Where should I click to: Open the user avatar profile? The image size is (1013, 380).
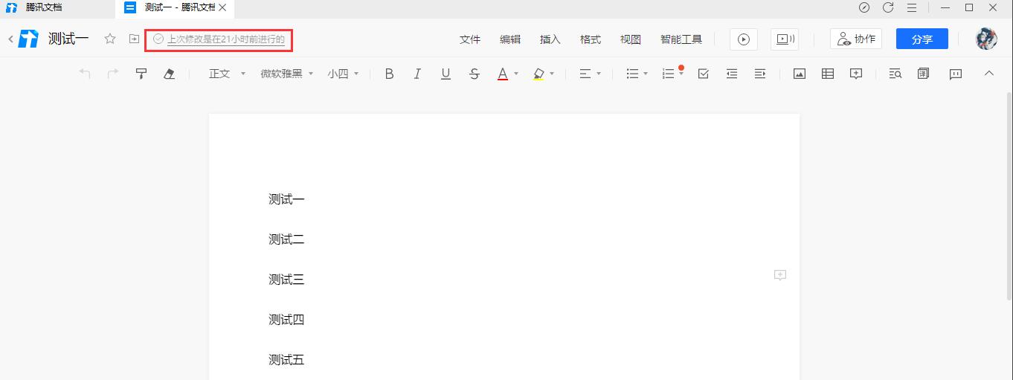(x=986, y=39)
